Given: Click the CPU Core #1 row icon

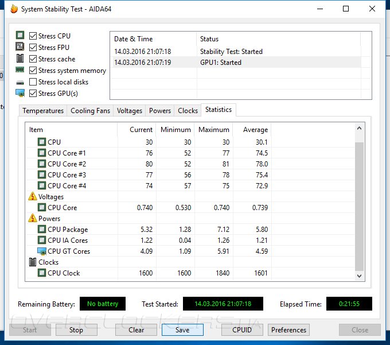Looking at the screenshot, I should 42,153.
